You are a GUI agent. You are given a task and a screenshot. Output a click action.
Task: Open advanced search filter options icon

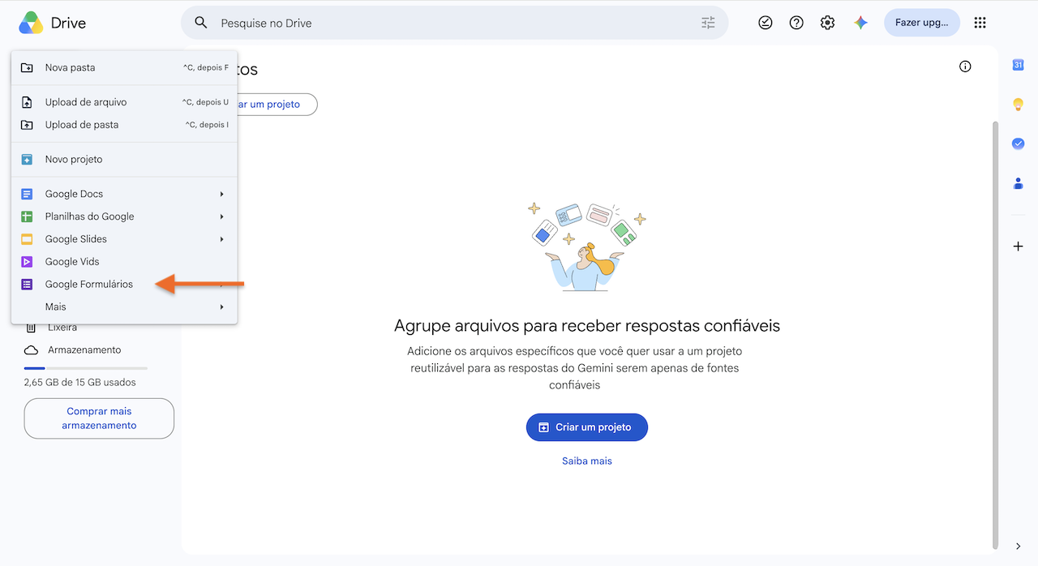708,23
